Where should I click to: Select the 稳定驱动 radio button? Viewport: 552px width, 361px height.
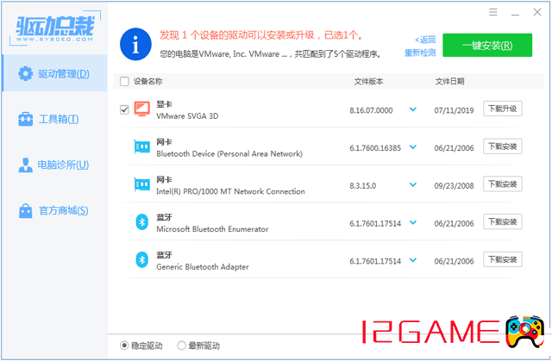point(124,345)
